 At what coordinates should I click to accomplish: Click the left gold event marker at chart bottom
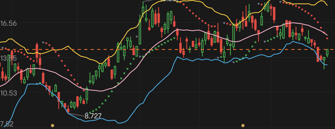(53, 125)
